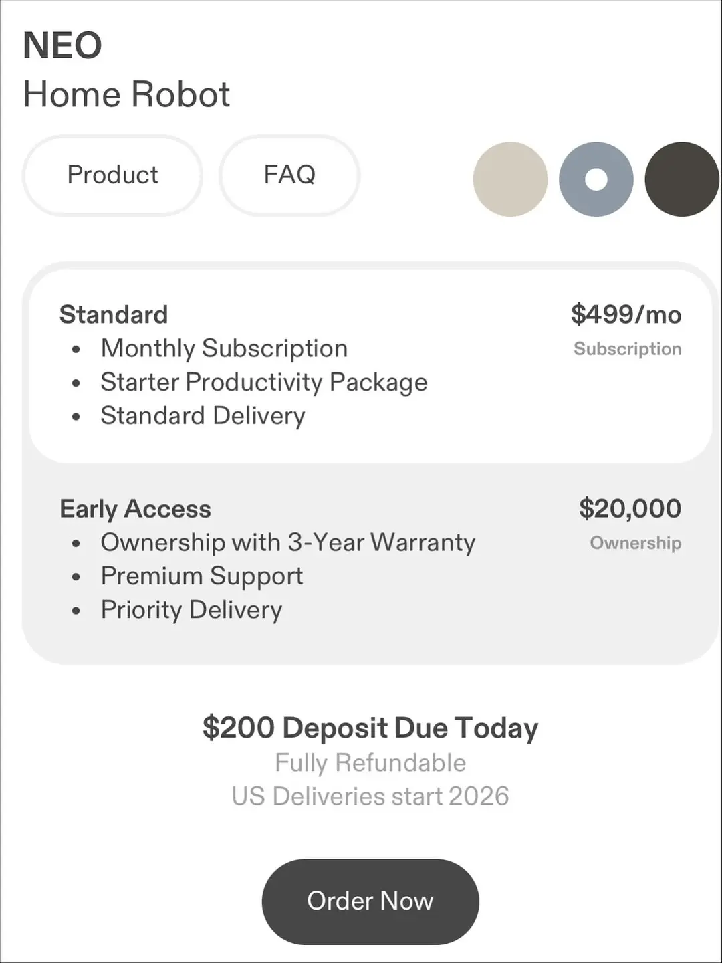The height and width of the screenshot is (963, 722).
Task: Click Starter Productivity Package item
Action: [x=263, y=382]
